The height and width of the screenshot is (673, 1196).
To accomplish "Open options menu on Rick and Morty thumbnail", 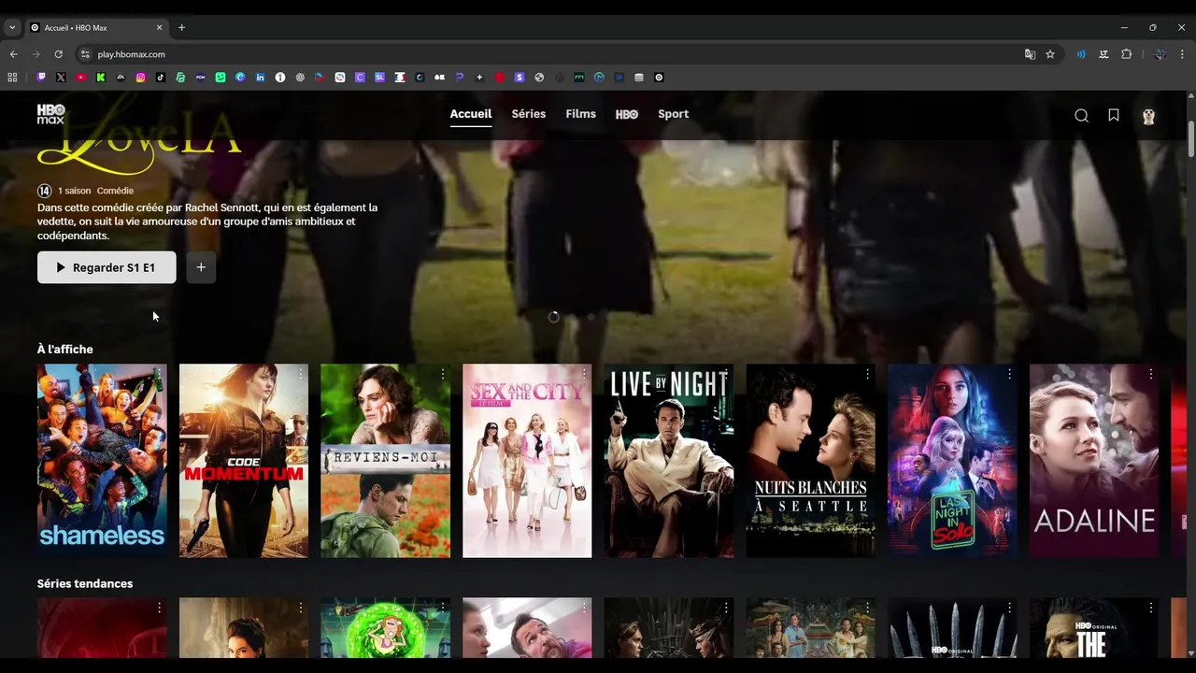I will 443,609.
